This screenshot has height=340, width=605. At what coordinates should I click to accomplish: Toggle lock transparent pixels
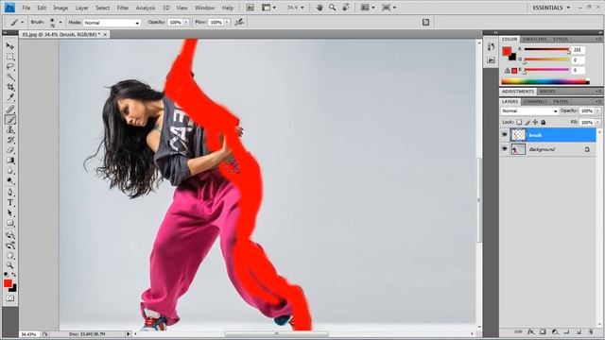[x=519, y=122]
